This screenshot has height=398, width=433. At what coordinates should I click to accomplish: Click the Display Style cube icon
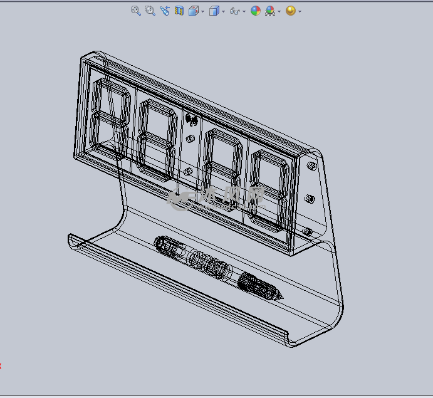coord(214,11)
